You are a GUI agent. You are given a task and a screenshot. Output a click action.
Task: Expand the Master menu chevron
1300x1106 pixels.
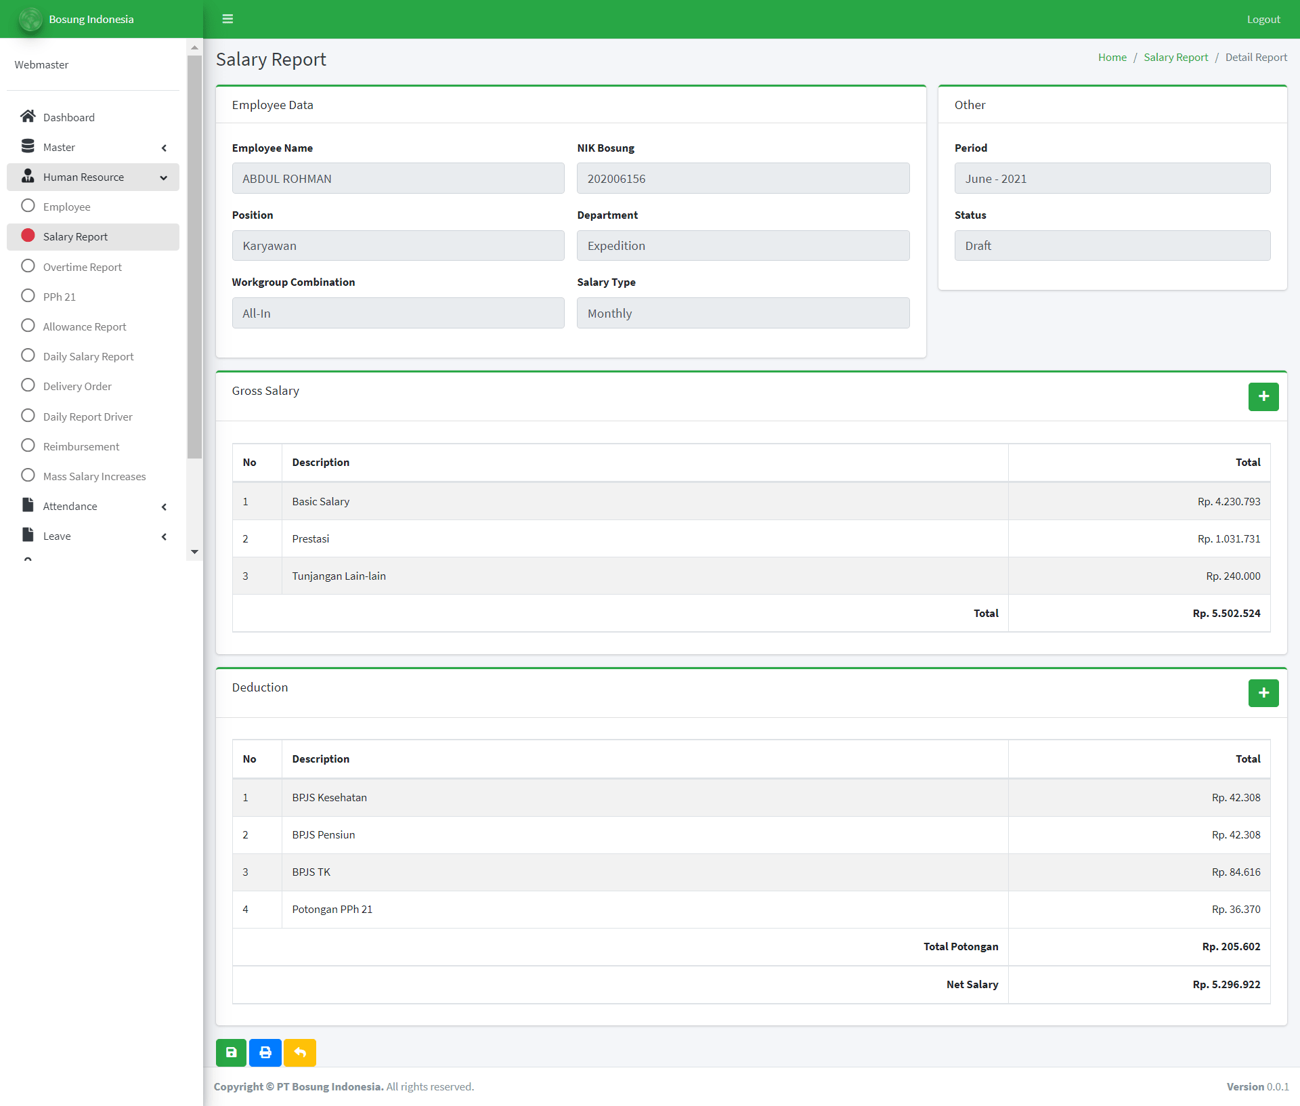click(x=164, y=147)
